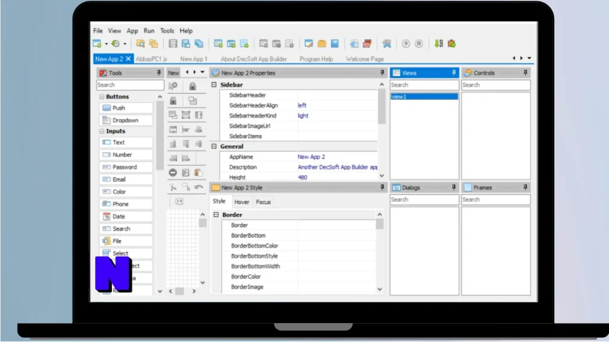
Task: Open the designer tabs dropdown arrow
Action: 202,72
